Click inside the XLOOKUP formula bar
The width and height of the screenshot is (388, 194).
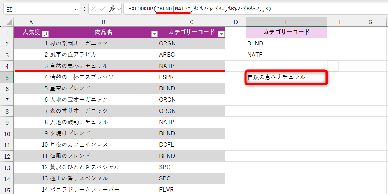(255, 9)
